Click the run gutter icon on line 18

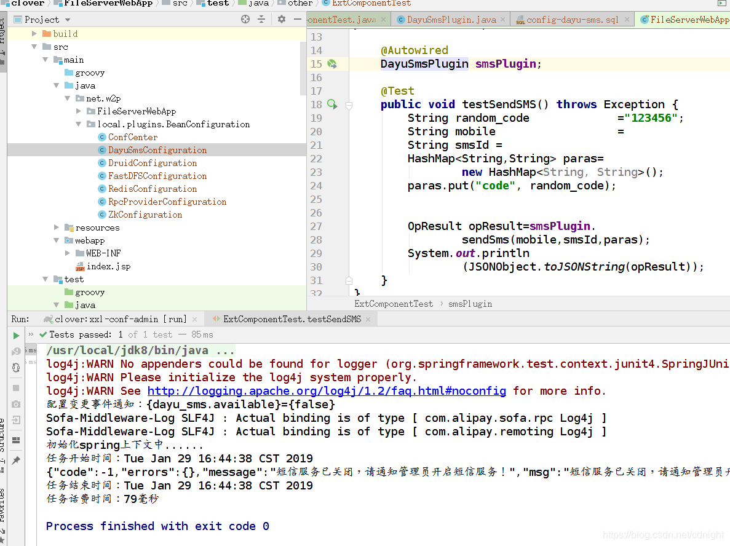pyautogui.click(x=332, y=105)
